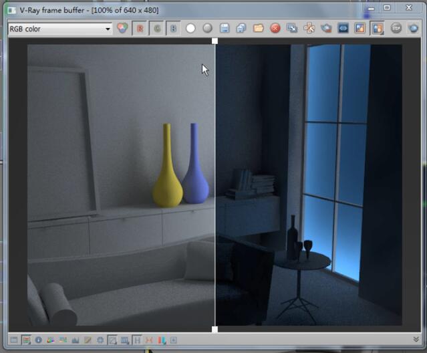Click the Load image folder icon
The image size is (427, 353).
(258, 29)
